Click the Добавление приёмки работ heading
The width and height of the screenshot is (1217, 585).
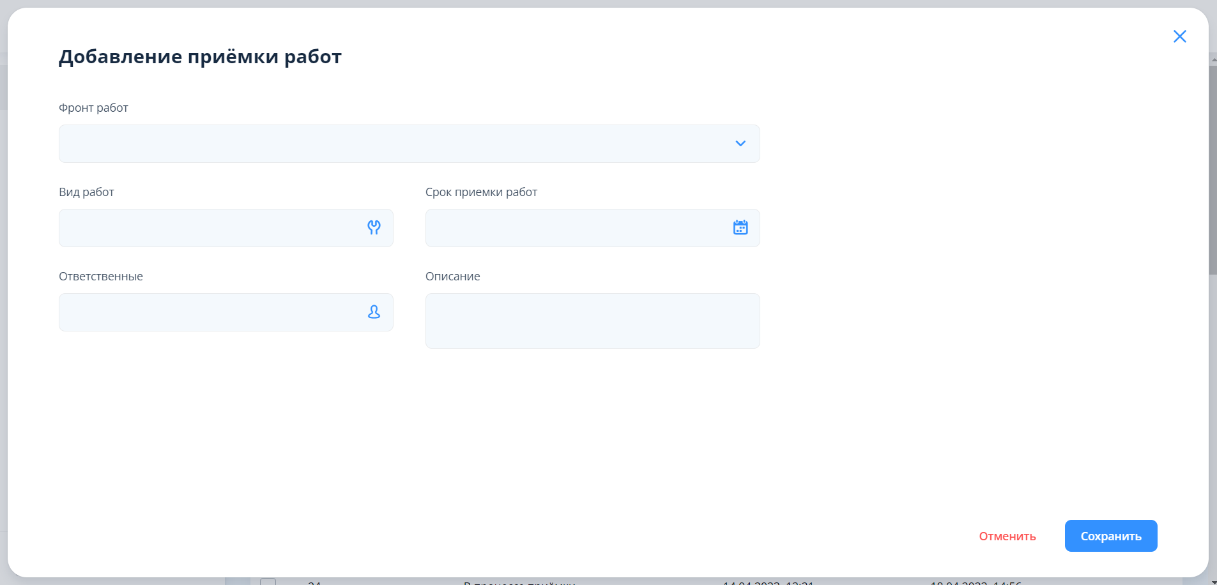200,57
